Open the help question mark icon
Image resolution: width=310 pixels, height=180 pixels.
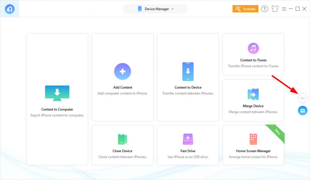pyautogui.click(x=265, y=9)
